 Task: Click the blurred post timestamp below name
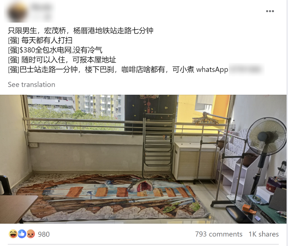[48, 17]
